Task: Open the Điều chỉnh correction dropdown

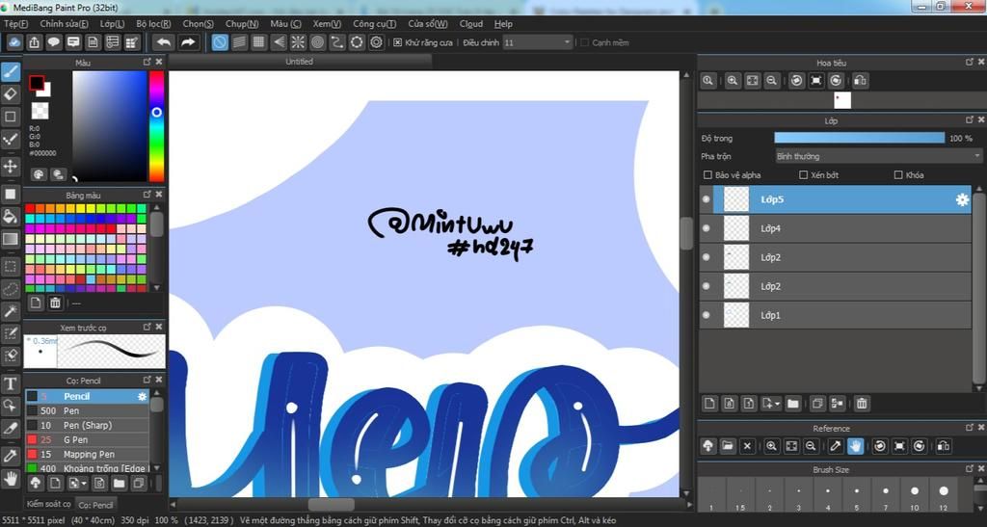Action: (538, 42)
